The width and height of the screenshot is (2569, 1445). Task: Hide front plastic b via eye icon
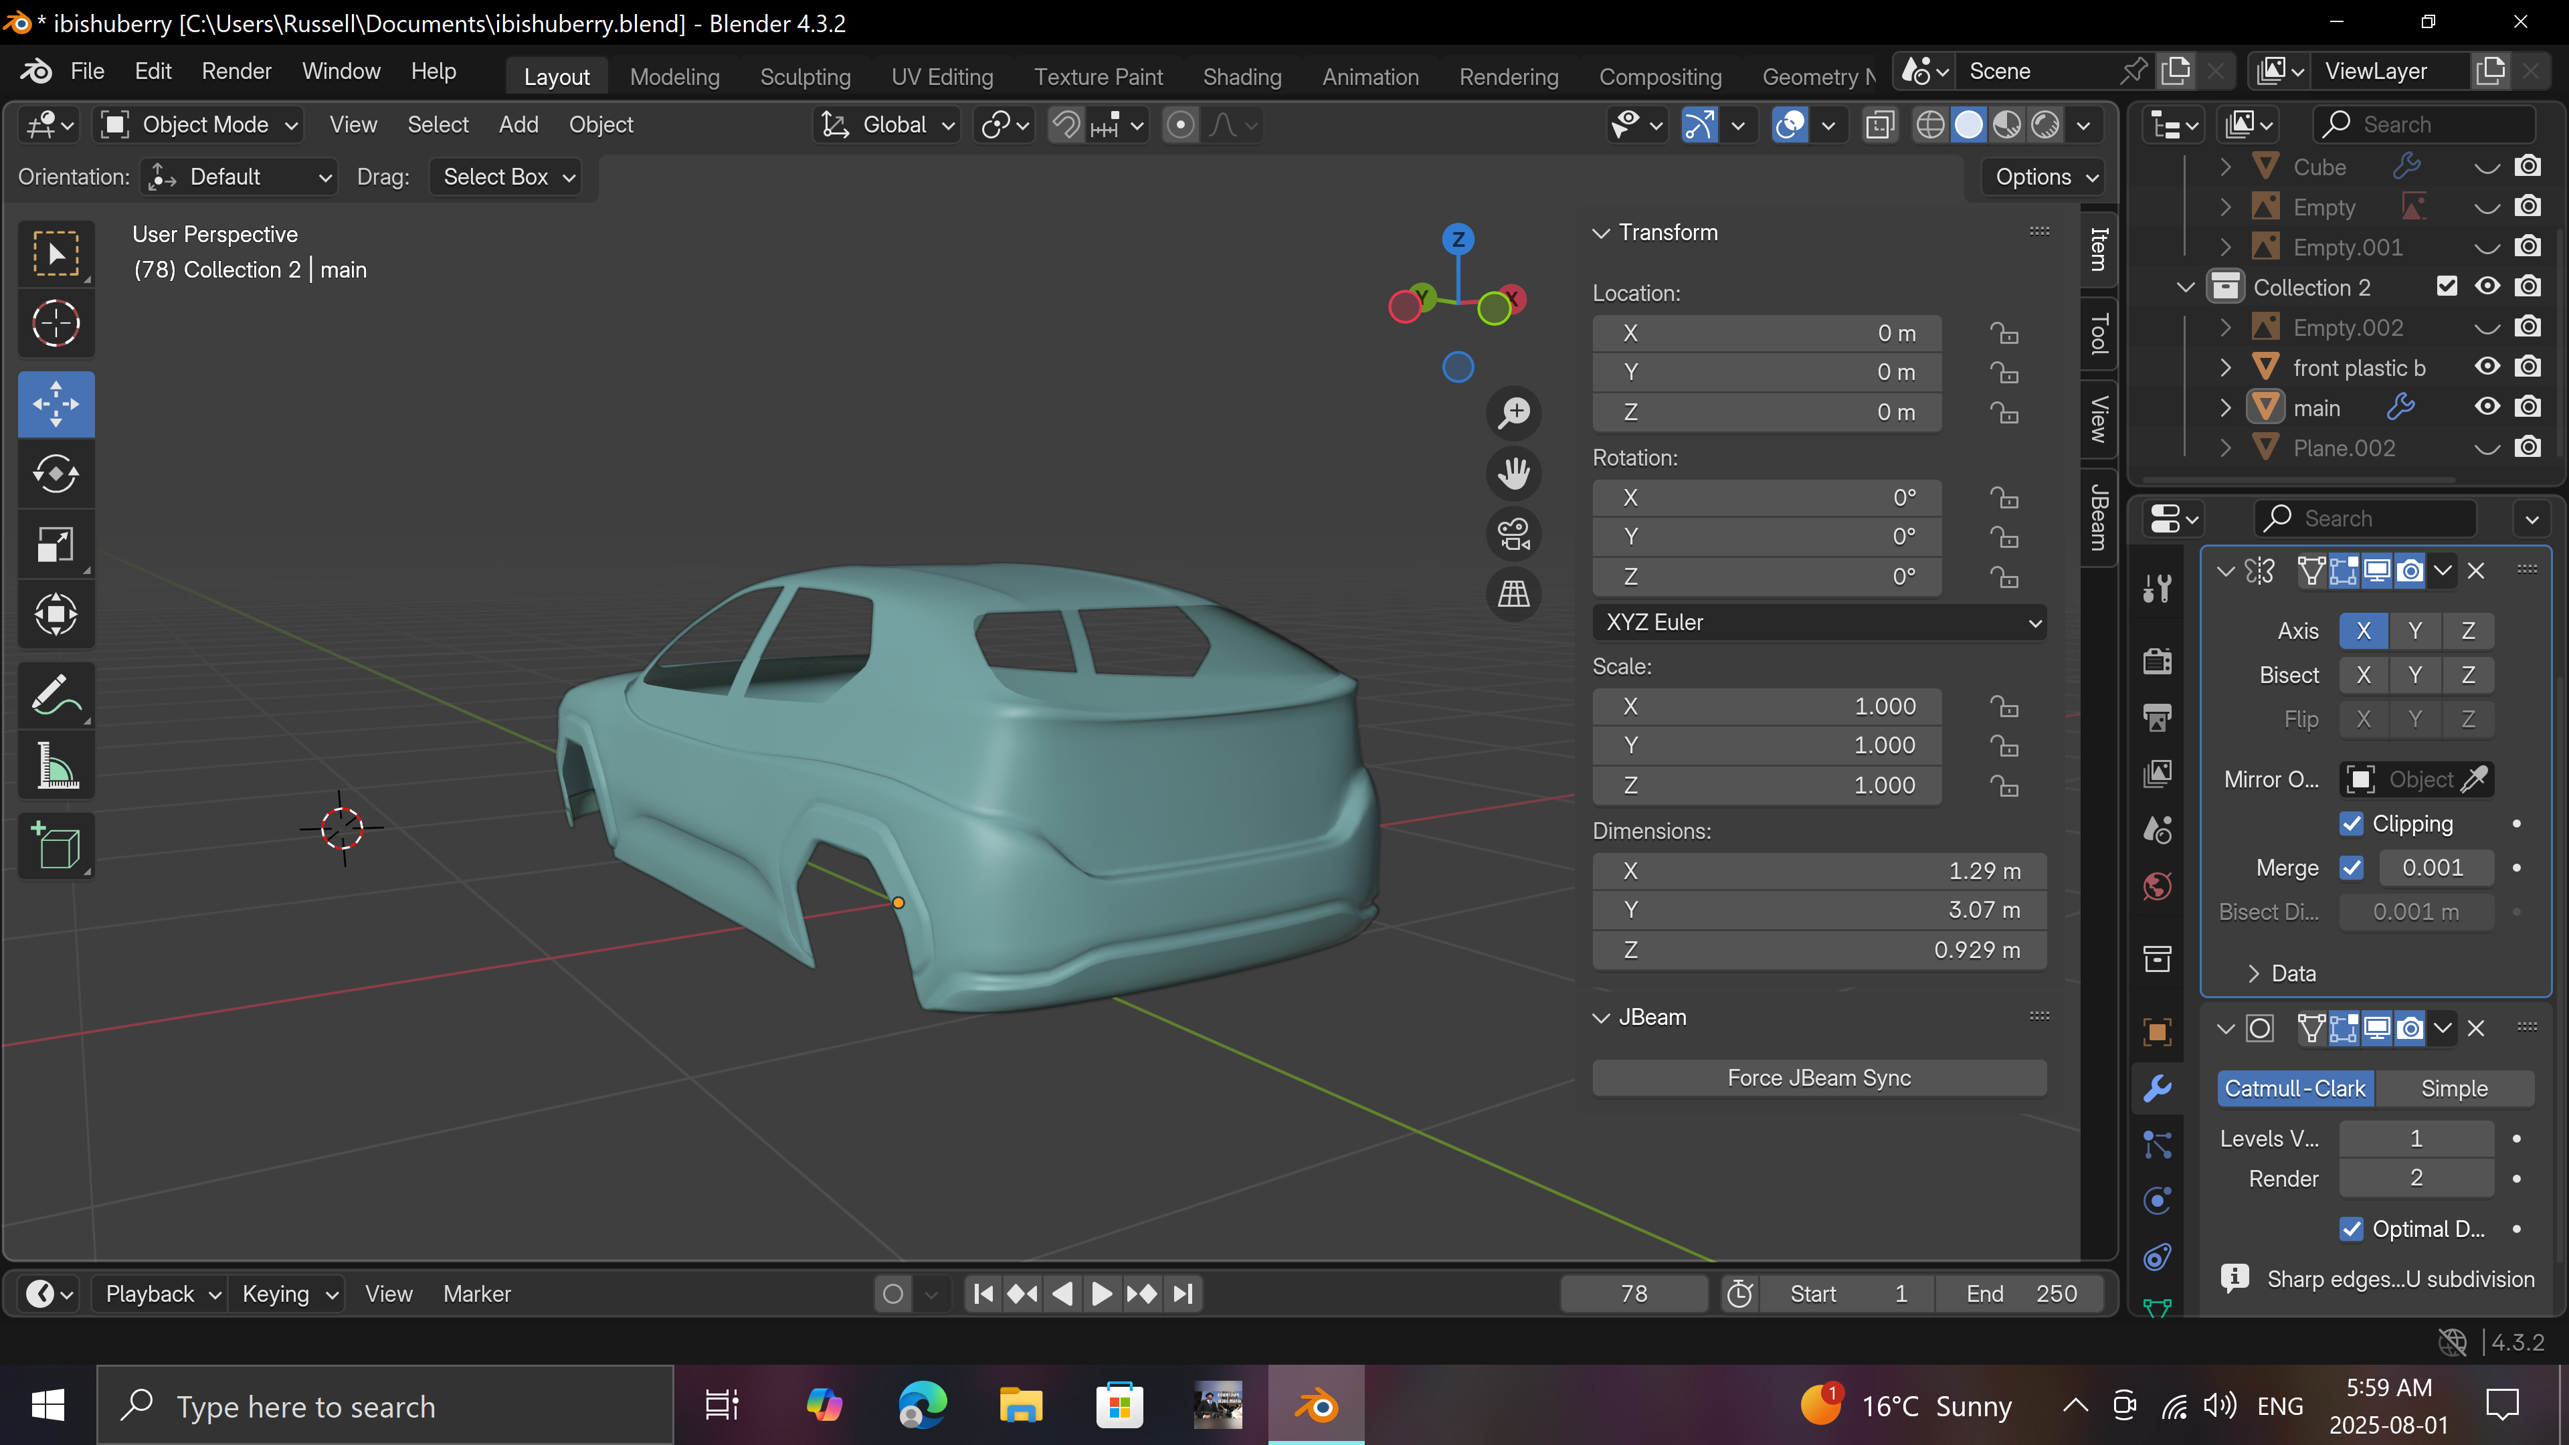pos(2487,367)
